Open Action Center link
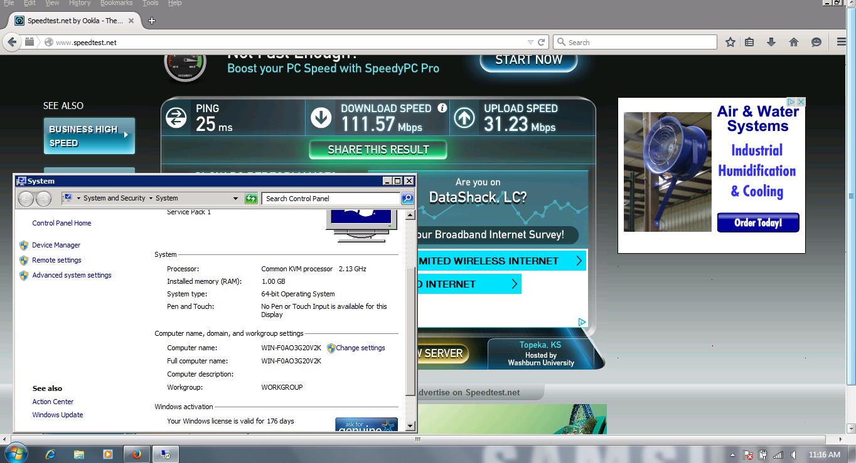The image size is (856, 463). pos(53,402)
